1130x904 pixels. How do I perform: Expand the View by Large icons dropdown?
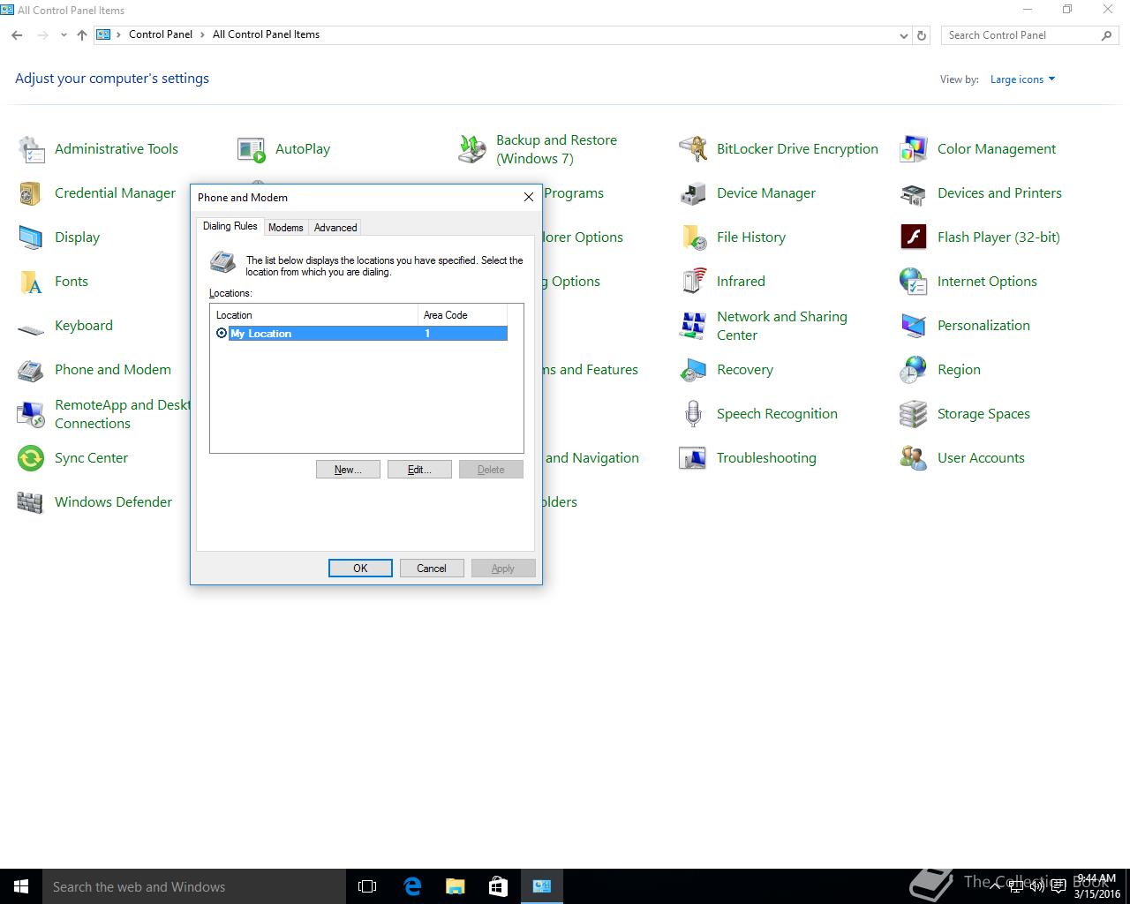click(x=1022, y=79)
